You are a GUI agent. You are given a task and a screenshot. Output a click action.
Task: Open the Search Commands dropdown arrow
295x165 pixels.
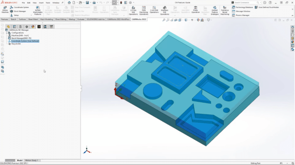pos(260,3)
